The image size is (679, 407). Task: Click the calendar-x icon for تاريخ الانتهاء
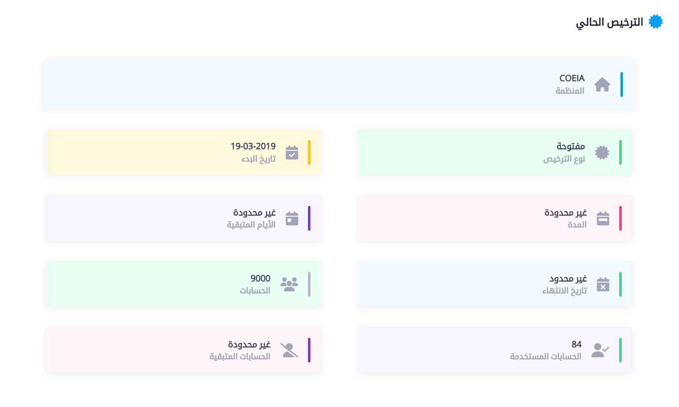point(603,284)
